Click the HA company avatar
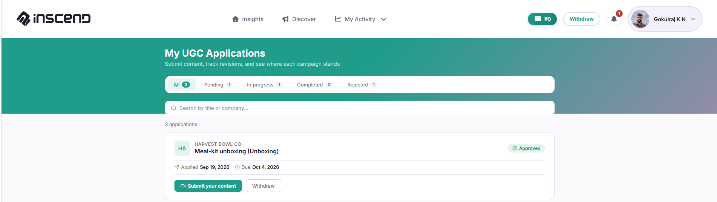717x202 pixels. pos(182,148)
